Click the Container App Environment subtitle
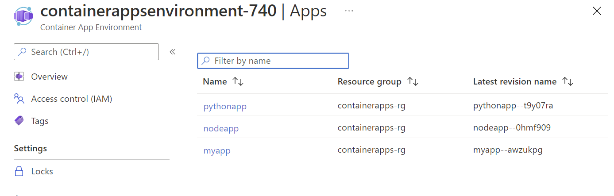Screen dimensions: 614x196 tap(91, 27)
